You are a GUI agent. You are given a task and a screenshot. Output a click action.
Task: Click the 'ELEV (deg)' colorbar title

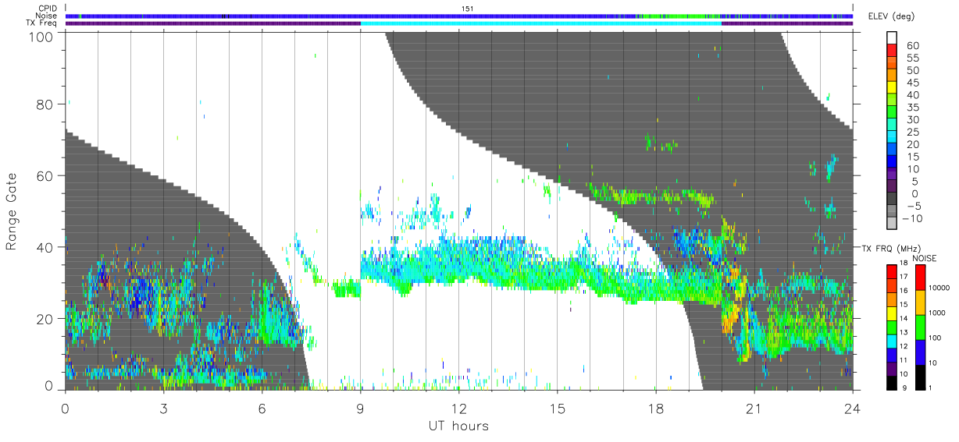point(889,17)
